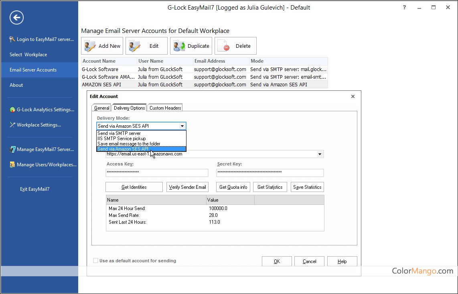Enable Use as default account for sending
This screenshot has height=294, width=458.
point(95,261)
